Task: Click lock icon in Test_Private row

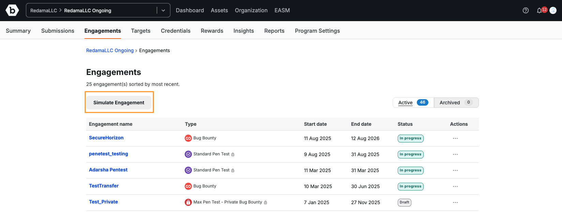Action: [x=265, y=202]
